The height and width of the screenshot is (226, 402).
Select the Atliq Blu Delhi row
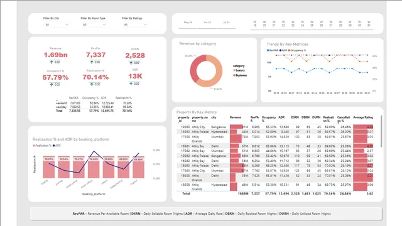pos(275,146)
